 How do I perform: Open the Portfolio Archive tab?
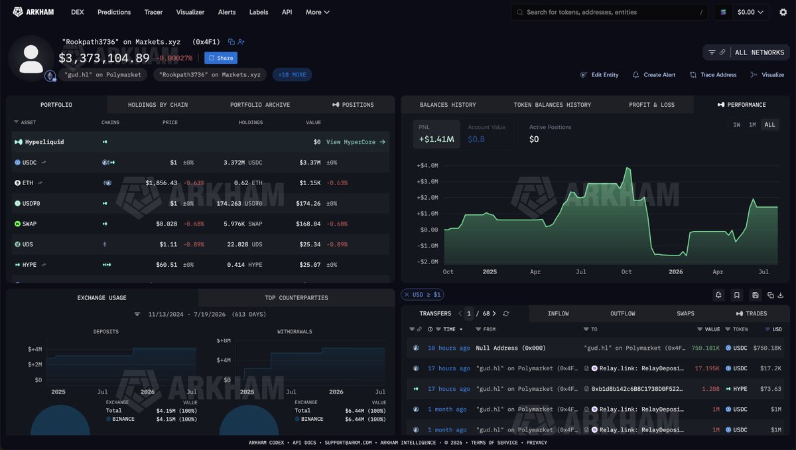click(x=260, y=105)
